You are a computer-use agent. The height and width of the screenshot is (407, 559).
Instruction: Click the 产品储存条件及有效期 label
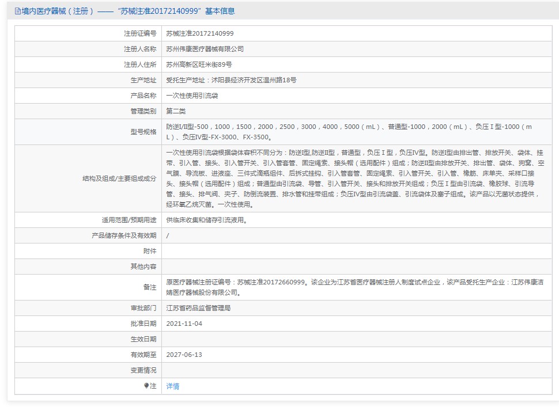pos(124,235)
